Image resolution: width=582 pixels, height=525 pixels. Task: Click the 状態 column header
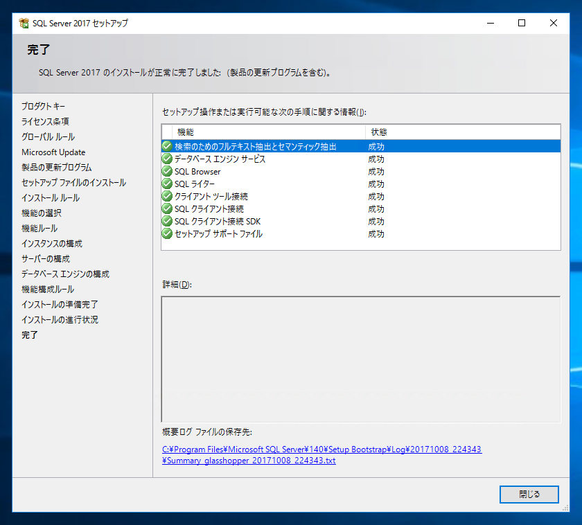[463, 132]
